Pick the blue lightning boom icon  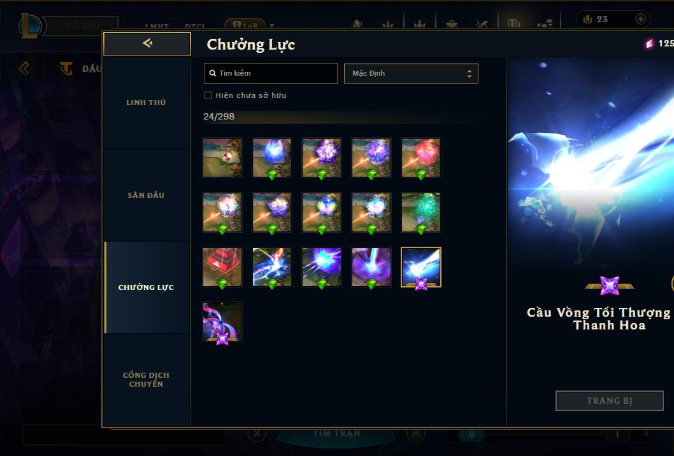pyautogui.click(x=271, y=267)
